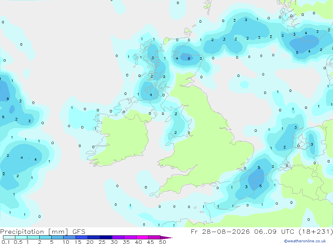This screenshot has height=244, width=333.
Task: Select the 20–25 mm legend color swatch
Action: click(94, 237)
